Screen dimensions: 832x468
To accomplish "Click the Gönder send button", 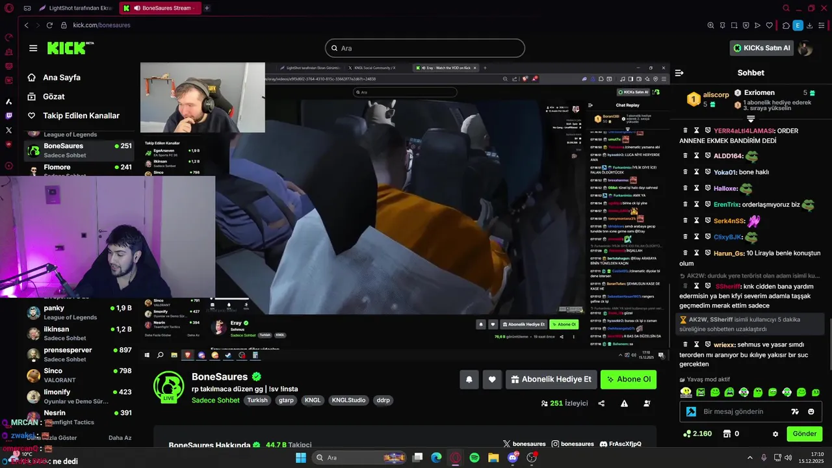I will point(804,434).
